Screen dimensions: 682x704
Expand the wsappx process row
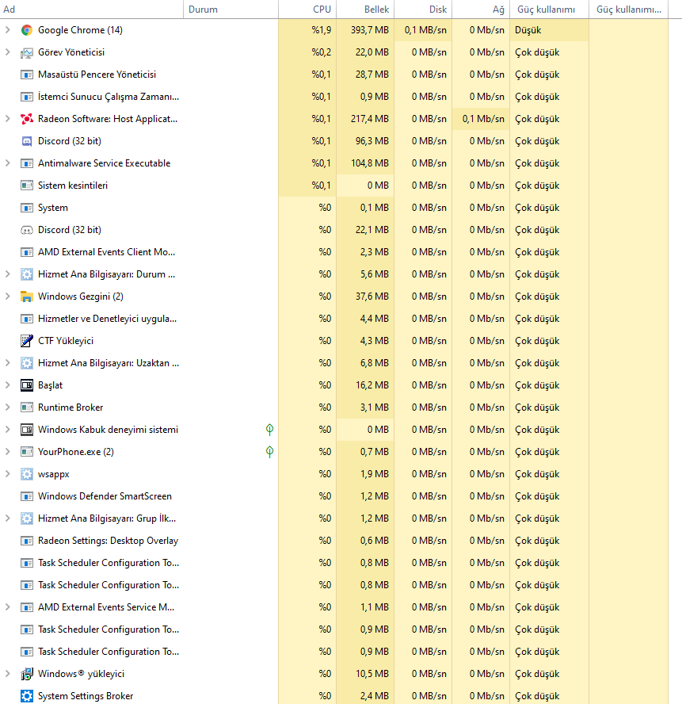pyautogui.click(x=8, y=474)
